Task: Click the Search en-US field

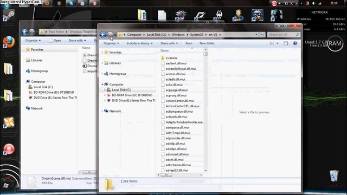Action: (284, 35)
